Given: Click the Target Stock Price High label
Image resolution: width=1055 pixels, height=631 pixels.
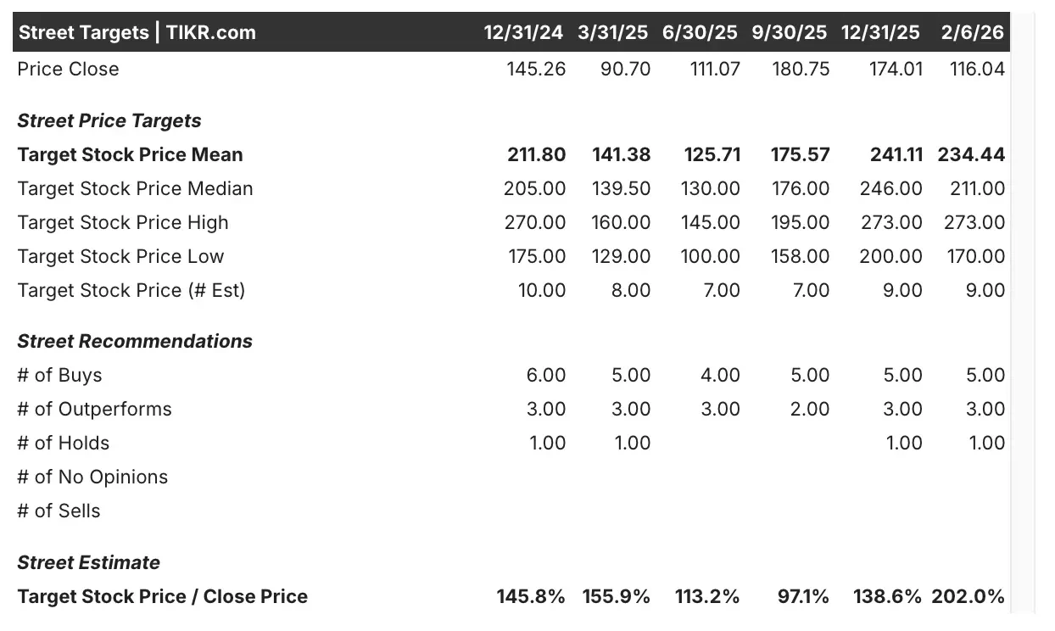Looking at the screenshot, I should point(123,222).
